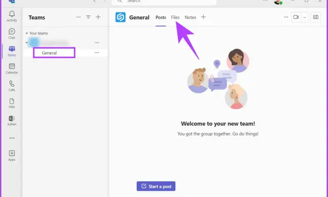Open more options for General channel
Image resolution: width=328 pixels, height=197 pixels.
97,52
